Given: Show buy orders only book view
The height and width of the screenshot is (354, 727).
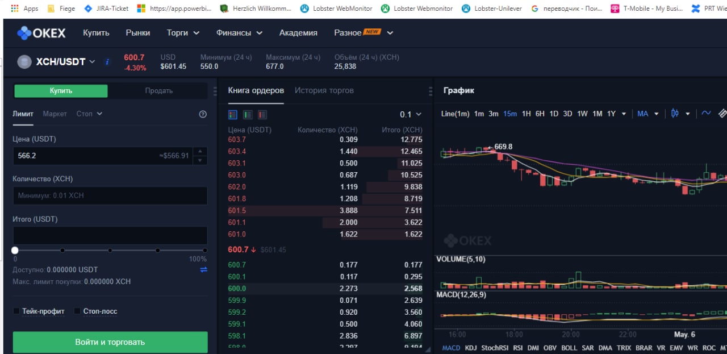Looking at the screenshot, I should [248, 114].
